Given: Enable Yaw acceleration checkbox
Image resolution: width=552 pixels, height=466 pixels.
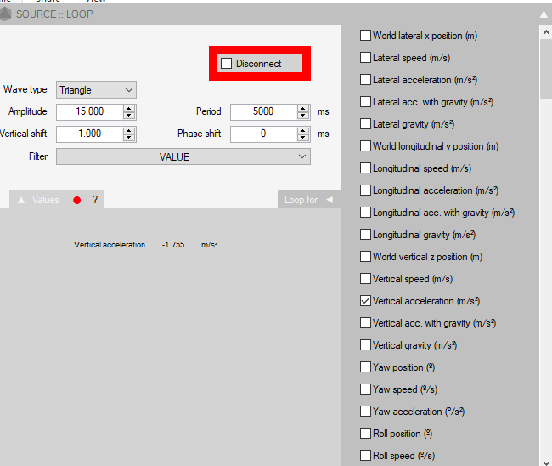Looking at the screenshot, I should coord(365,411).
